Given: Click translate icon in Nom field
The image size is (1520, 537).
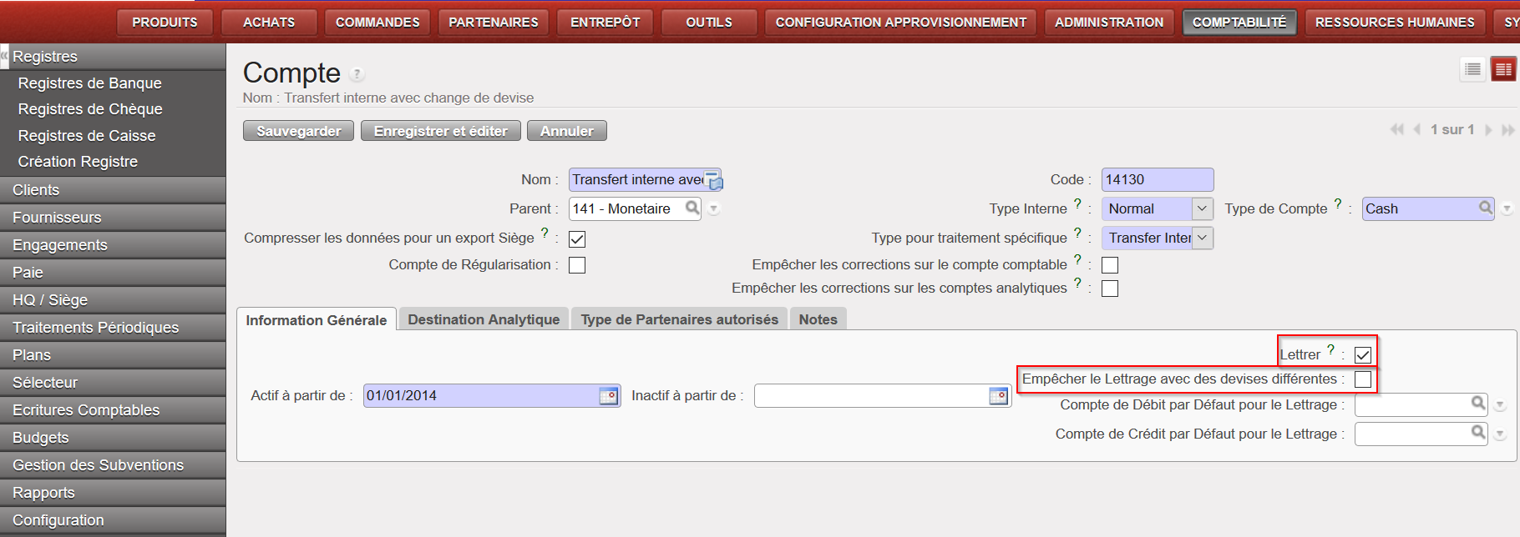Looking at the screenshot, I should 713,180.
